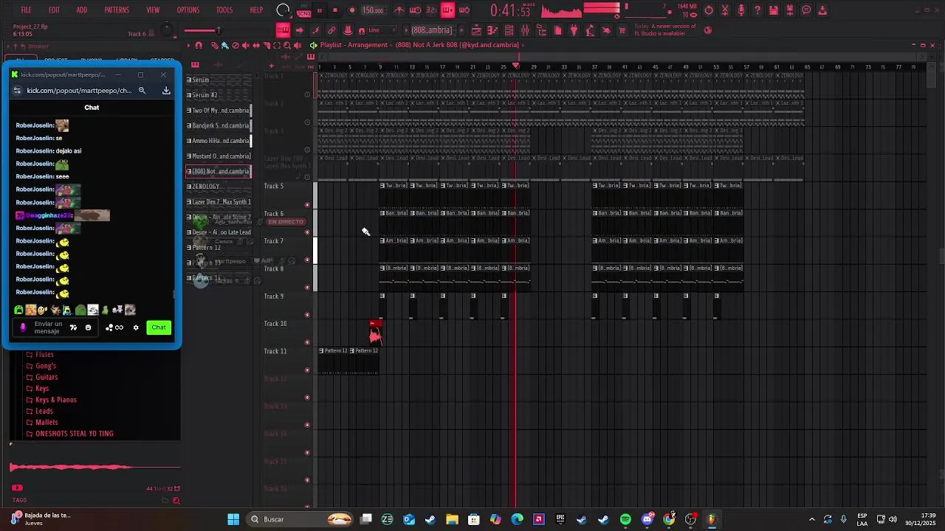Open the EDIT menu
945x531 pixels.
(54, 10)
